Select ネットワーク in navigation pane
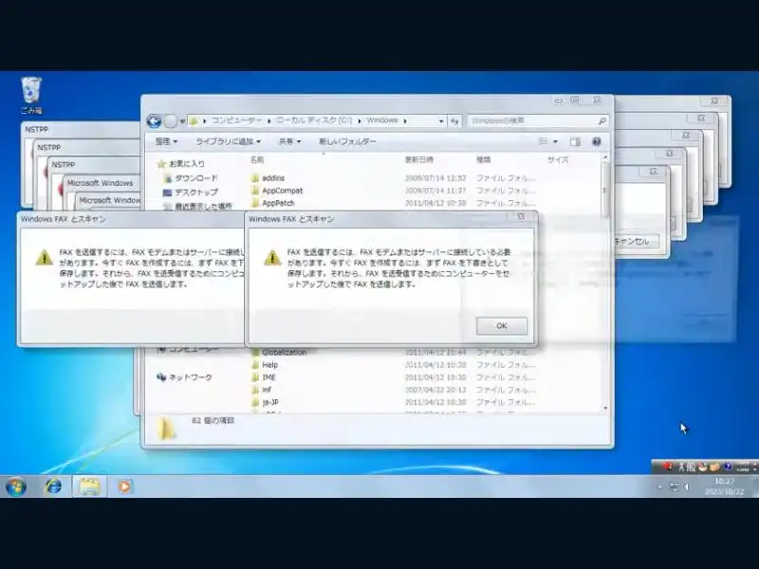The width and height of the screenshot is (759, 569). point(185,376)
